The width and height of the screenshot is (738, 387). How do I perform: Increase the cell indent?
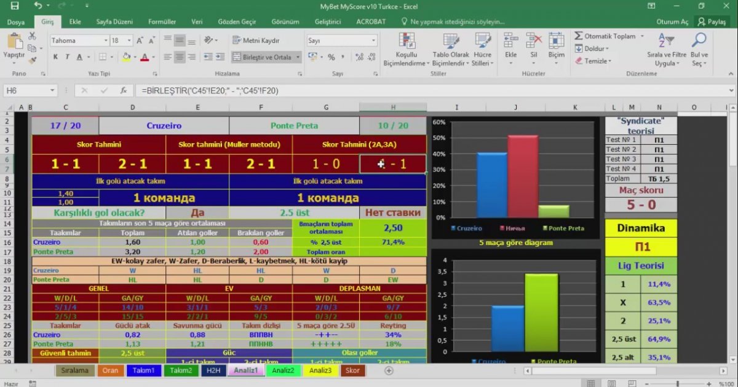click(x=220, y=57)
